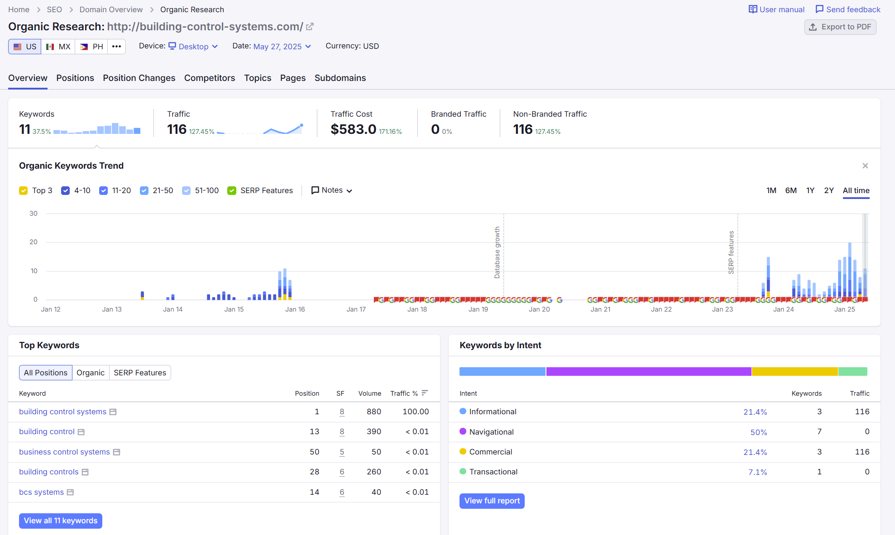Click the Send feedback speech icon
This screenshot has height=535, width=895.
[x=819, y=9]
